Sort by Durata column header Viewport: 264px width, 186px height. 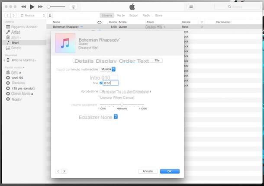[113, 22]
